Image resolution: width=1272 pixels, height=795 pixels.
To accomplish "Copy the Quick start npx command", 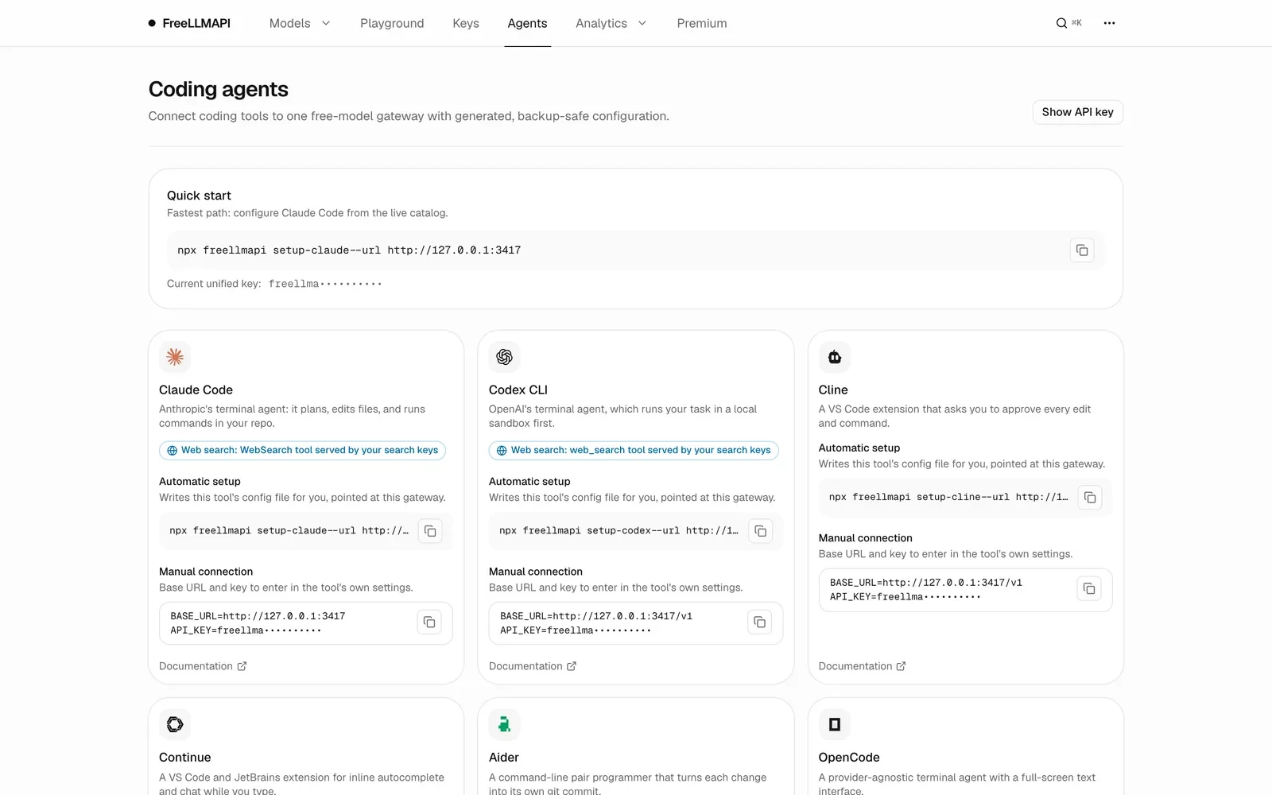I will (1082, 250).
